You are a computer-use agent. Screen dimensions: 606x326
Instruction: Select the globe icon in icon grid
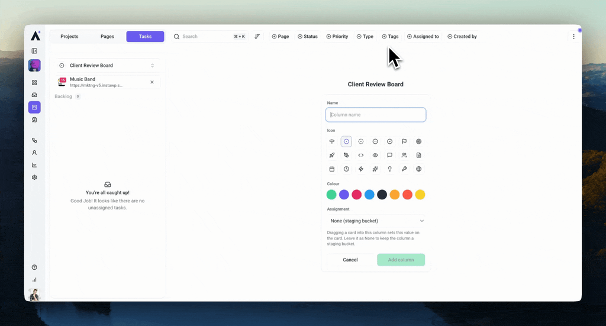[x=418, y=169]
